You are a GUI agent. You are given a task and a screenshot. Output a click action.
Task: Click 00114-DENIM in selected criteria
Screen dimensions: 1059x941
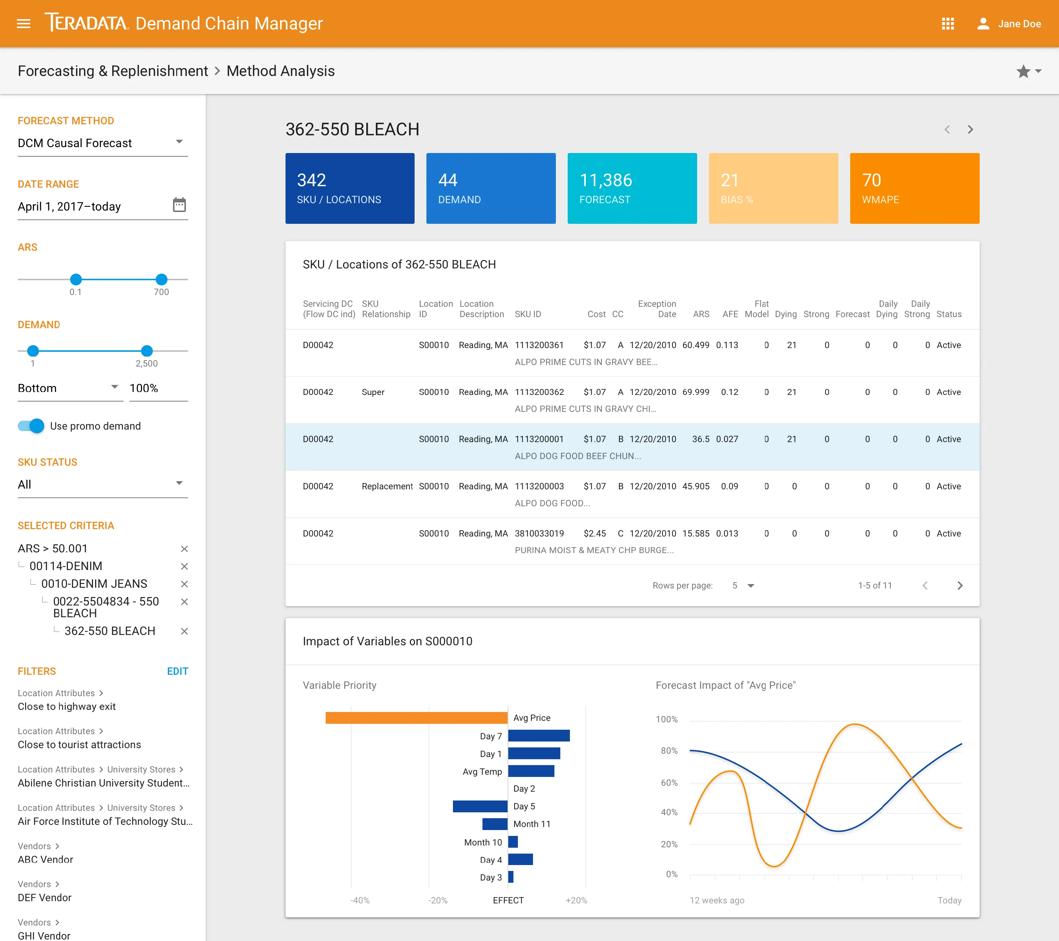(66, 567)
